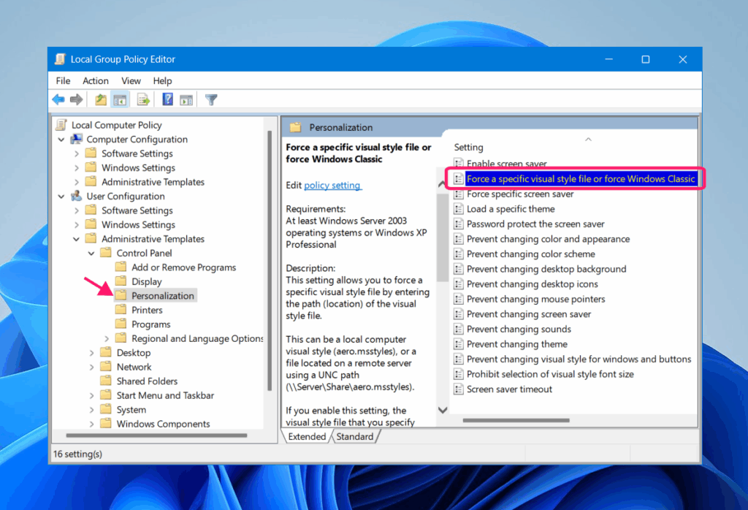The height and width of the screenshot is (510, 748).
Task: Toggle Show/Hide Action Pane toolbar icon
Action: (x=186, y=99)
